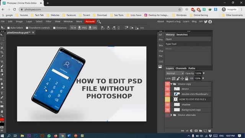Export as SVG button
The image size is (245, 138).
point(93,28)
